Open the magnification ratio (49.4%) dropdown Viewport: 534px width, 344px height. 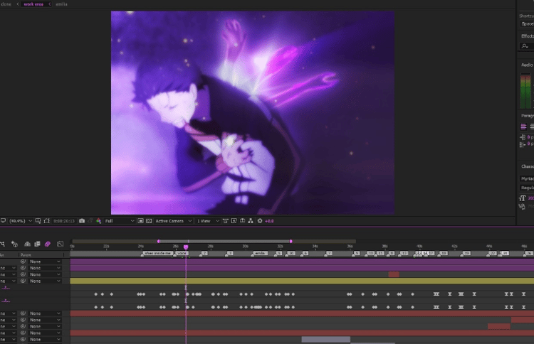[x=21, y=221]
